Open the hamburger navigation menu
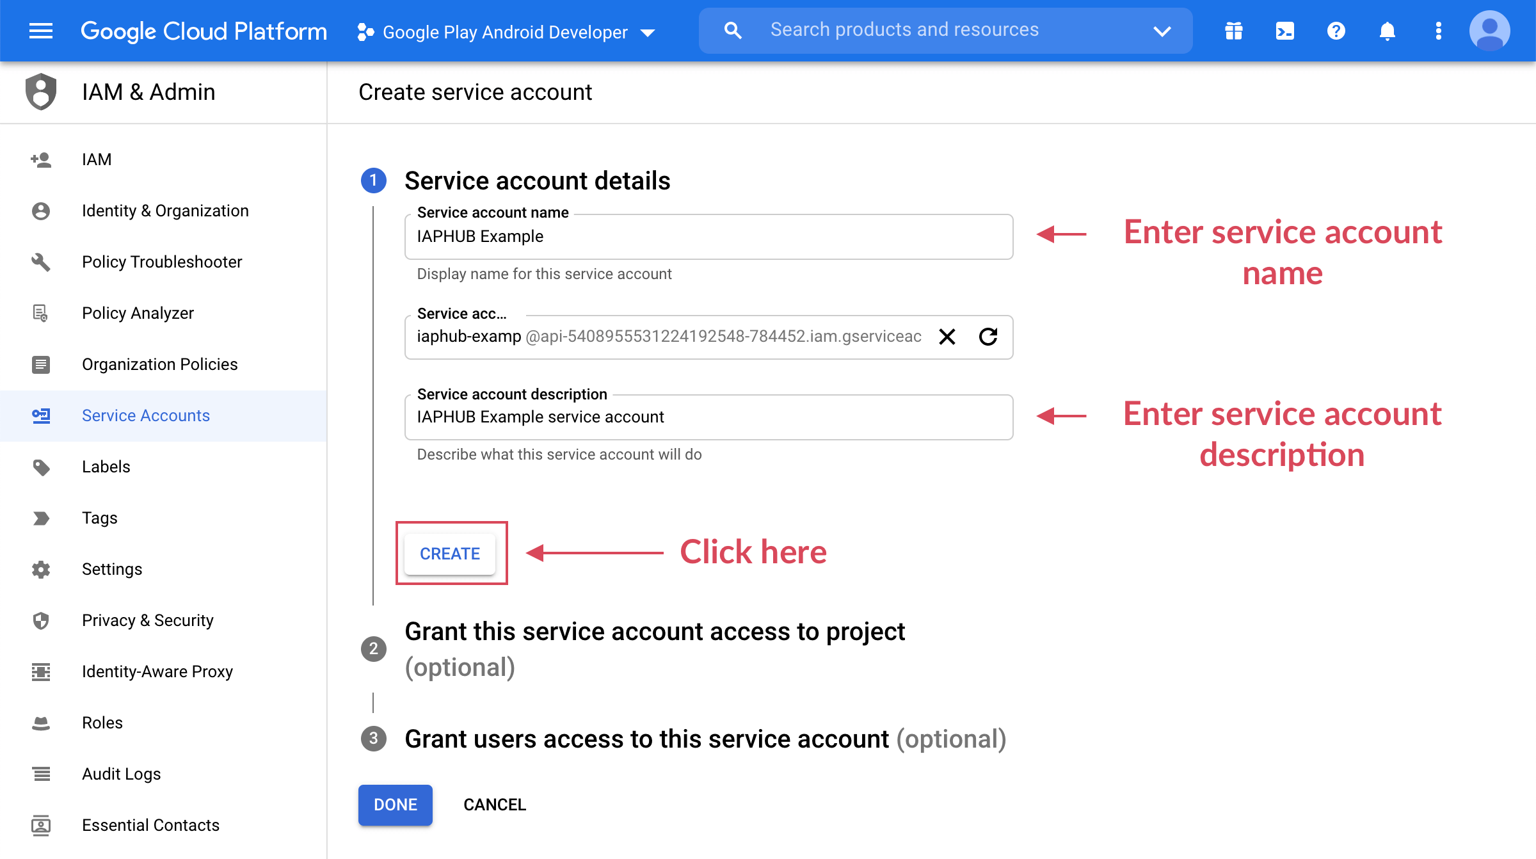 (41, 31)
